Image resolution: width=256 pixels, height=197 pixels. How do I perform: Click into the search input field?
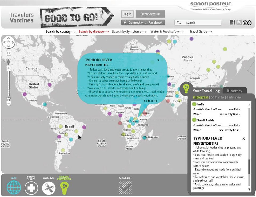point(198,23)
